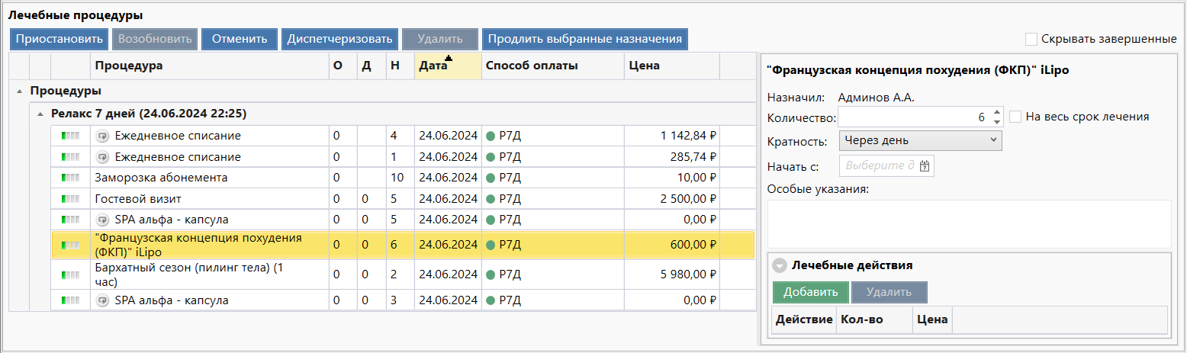Open the calendar picker in Начать с field
The width and height of the screenshot is (1187, 353).
(925, 166)
